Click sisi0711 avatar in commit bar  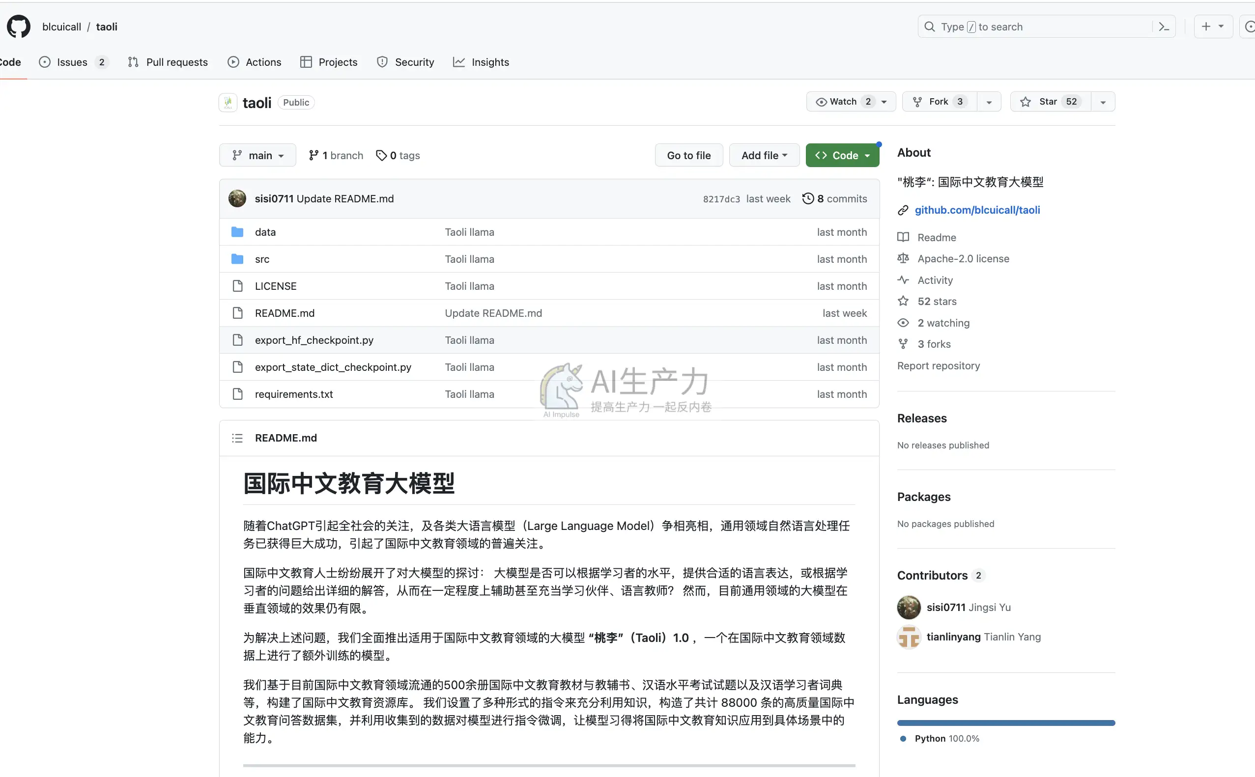[x=237, y=198]
